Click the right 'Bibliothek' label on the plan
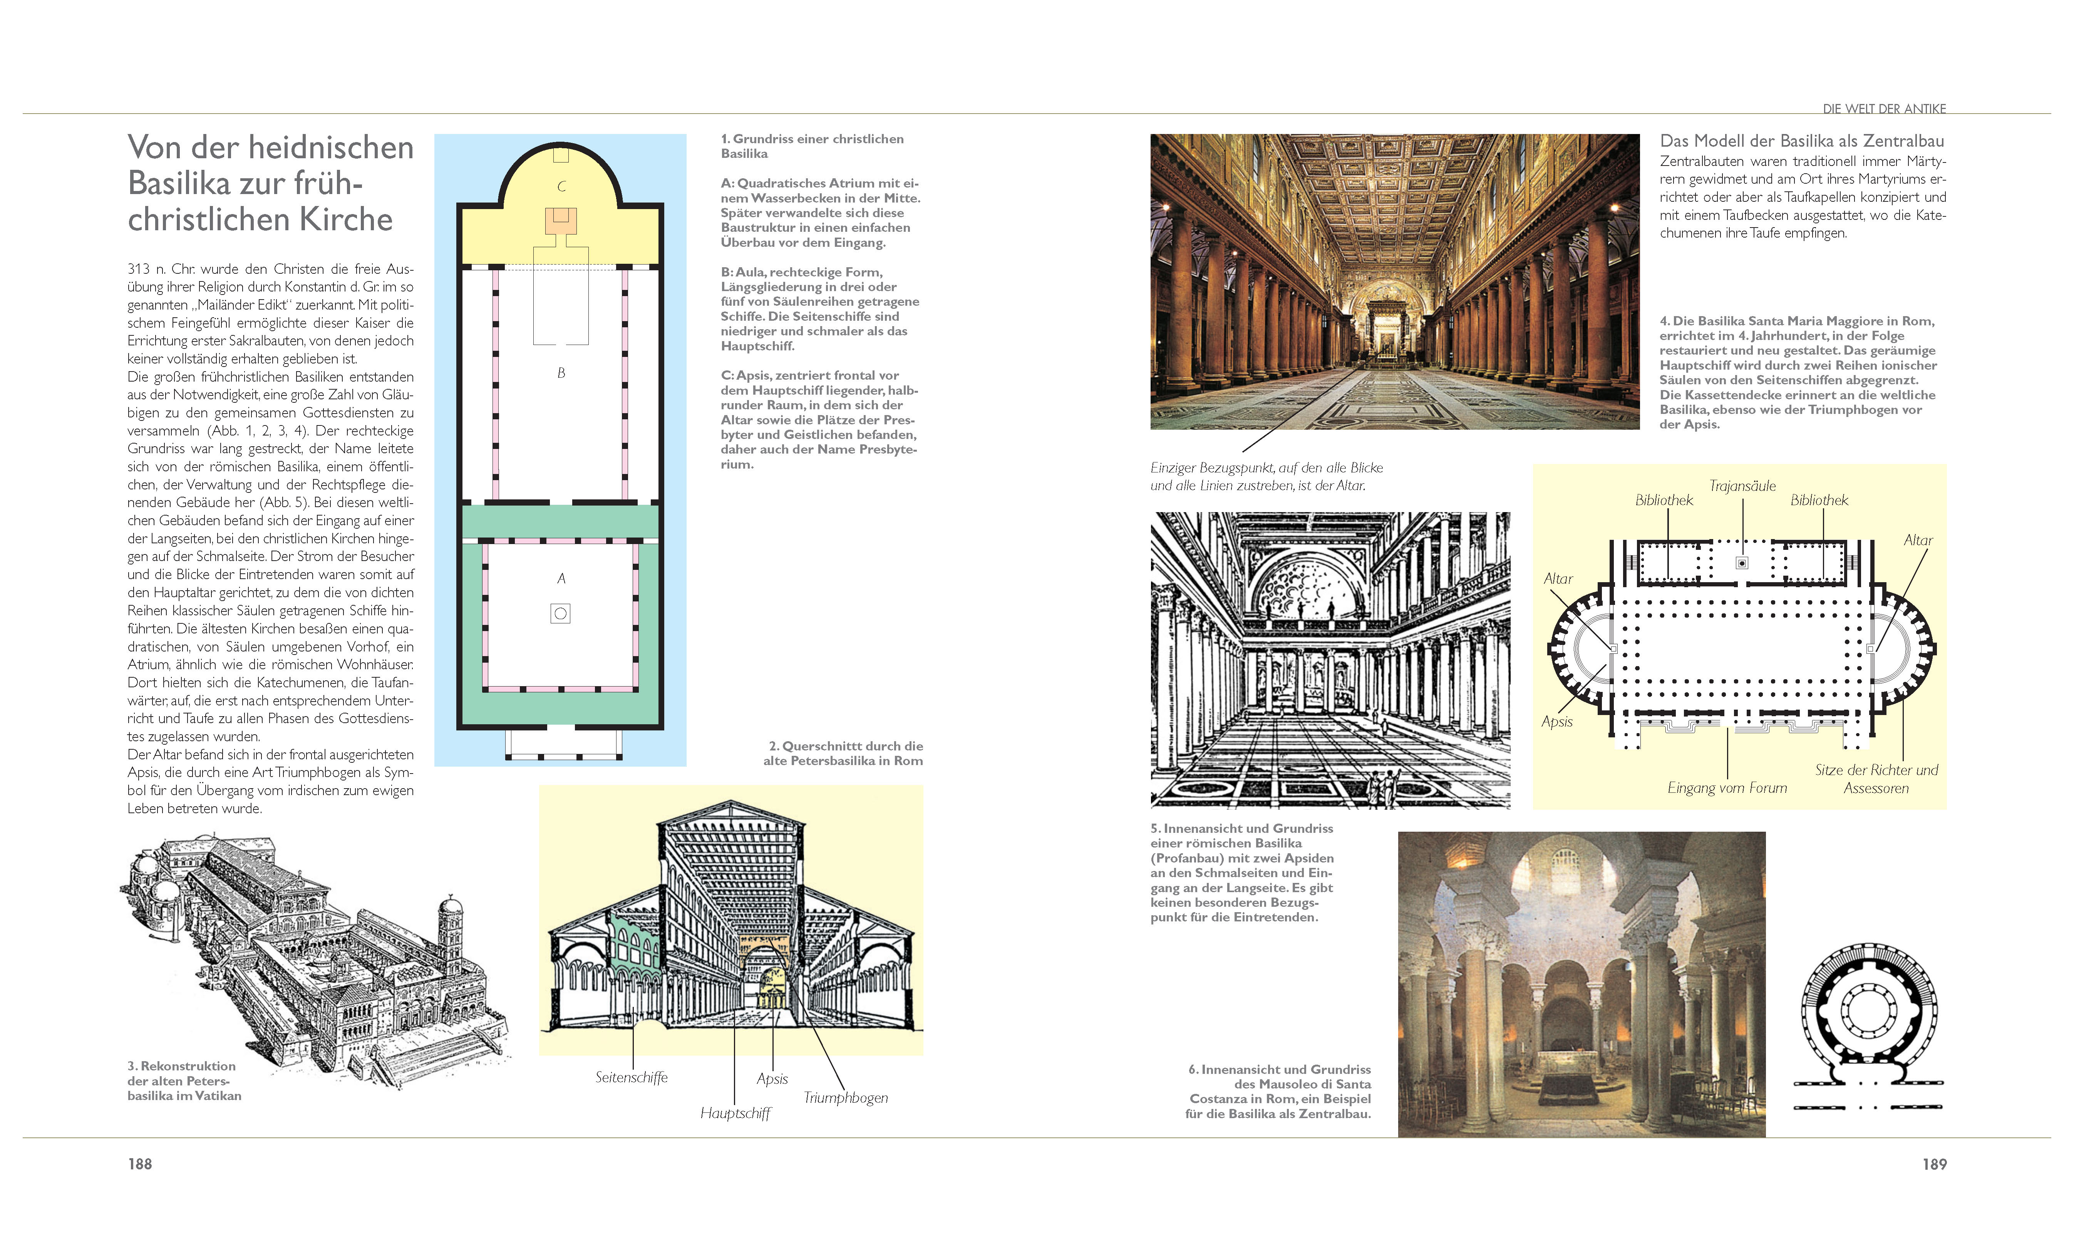Image resolution: width=2074 pixels, height=1251 pixels. click(x=1819, y=500)
